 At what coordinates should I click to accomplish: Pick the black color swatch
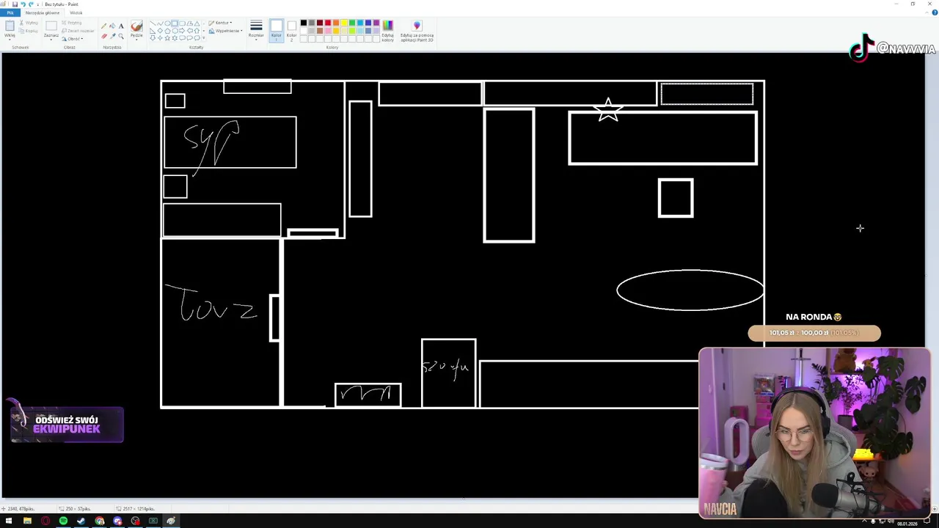click(304, 23)
